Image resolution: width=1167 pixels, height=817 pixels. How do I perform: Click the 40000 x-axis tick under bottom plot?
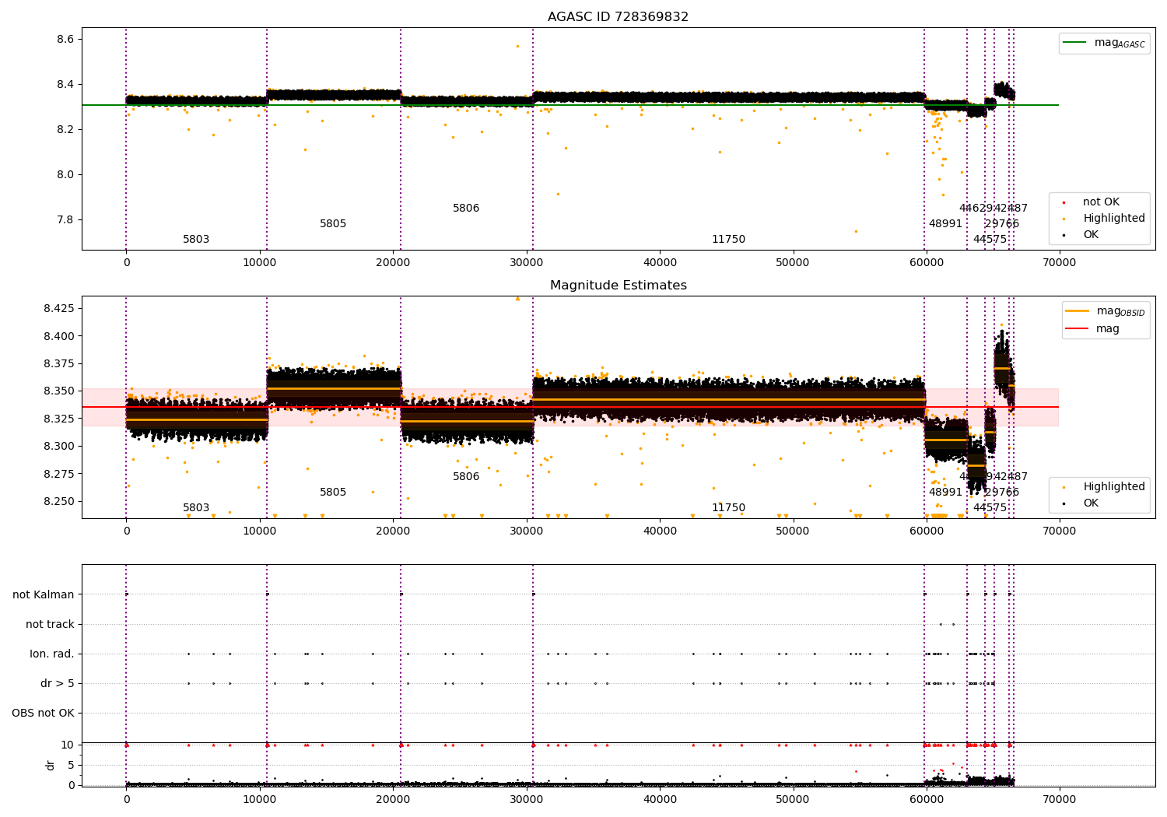pos(660,800)
